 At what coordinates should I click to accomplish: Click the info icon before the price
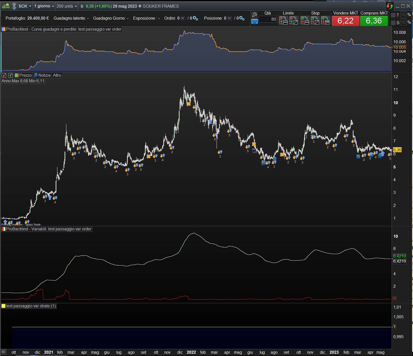[82, 6]
